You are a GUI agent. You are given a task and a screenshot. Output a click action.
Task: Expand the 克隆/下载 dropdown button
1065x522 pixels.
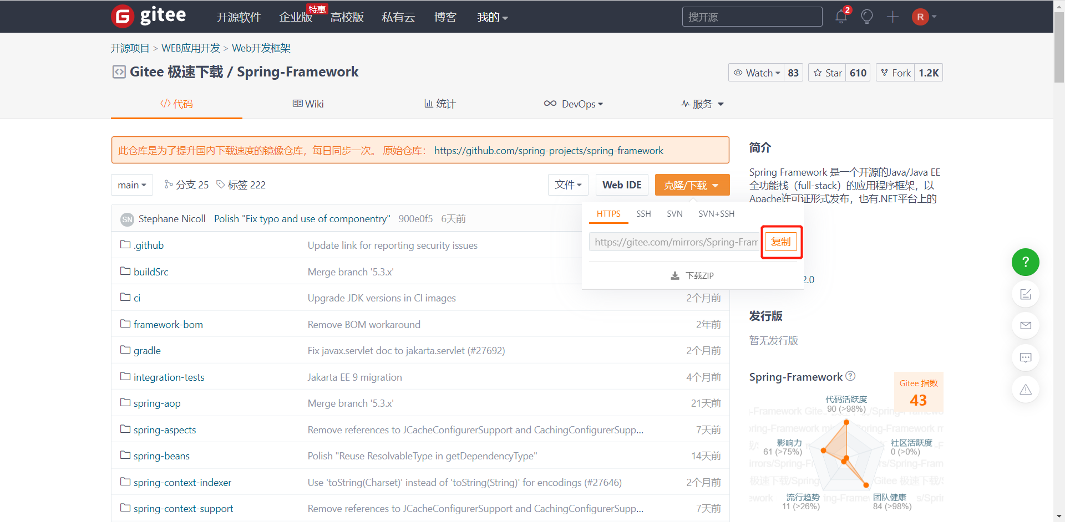(x=692, y=185)
